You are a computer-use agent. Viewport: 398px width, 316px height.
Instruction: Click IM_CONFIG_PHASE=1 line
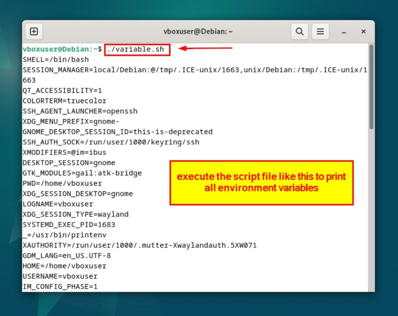60,286
